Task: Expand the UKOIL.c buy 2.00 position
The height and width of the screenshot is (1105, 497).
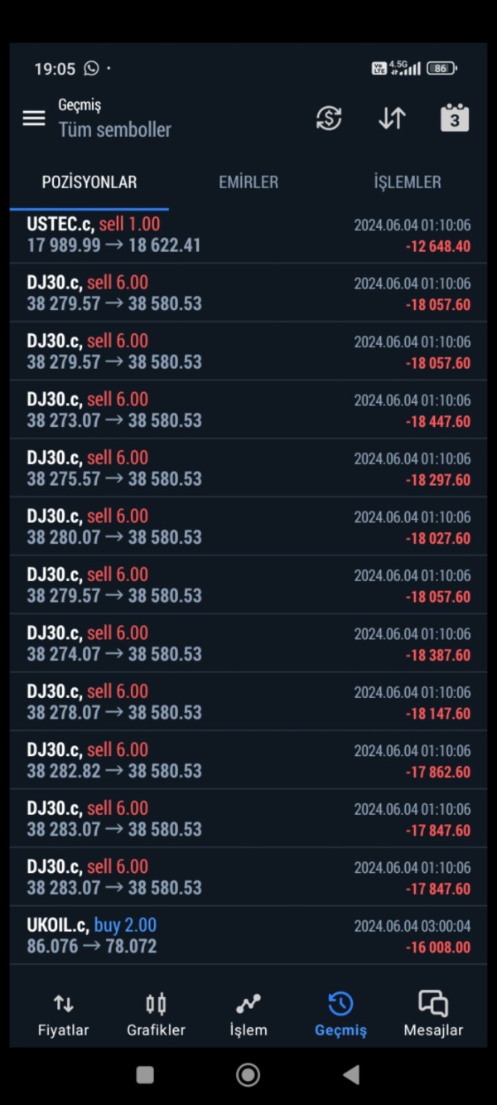Action: coord(248,936)
